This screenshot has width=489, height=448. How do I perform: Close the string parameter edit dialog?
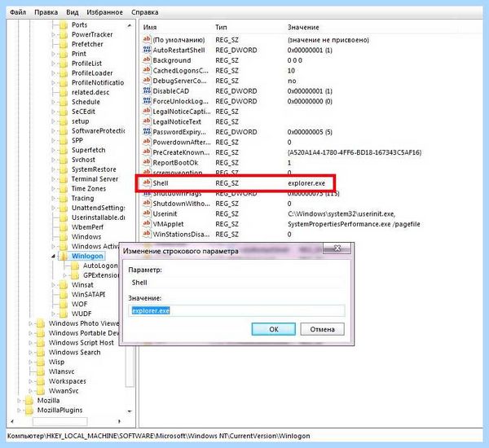(x=337, y=248)
